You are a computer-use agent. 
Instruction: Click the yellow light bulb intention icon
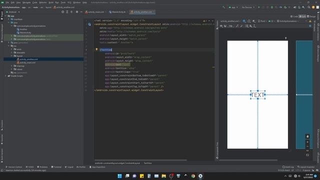coord(96,49)
